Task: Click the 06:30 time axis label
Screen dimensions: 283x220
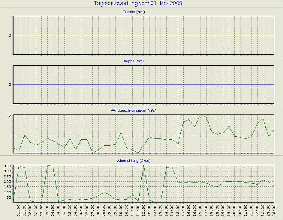Action: pyautogui.click(x=81, y=211)
